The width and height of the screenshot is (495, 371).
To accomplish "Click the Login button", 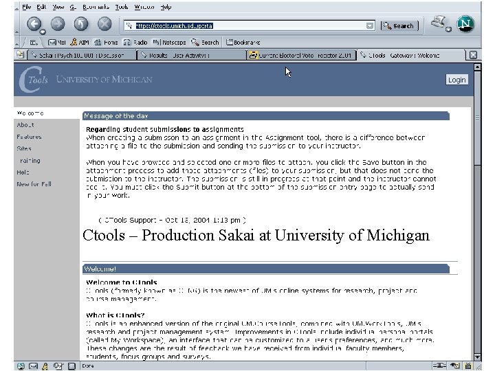I will 456,80.
